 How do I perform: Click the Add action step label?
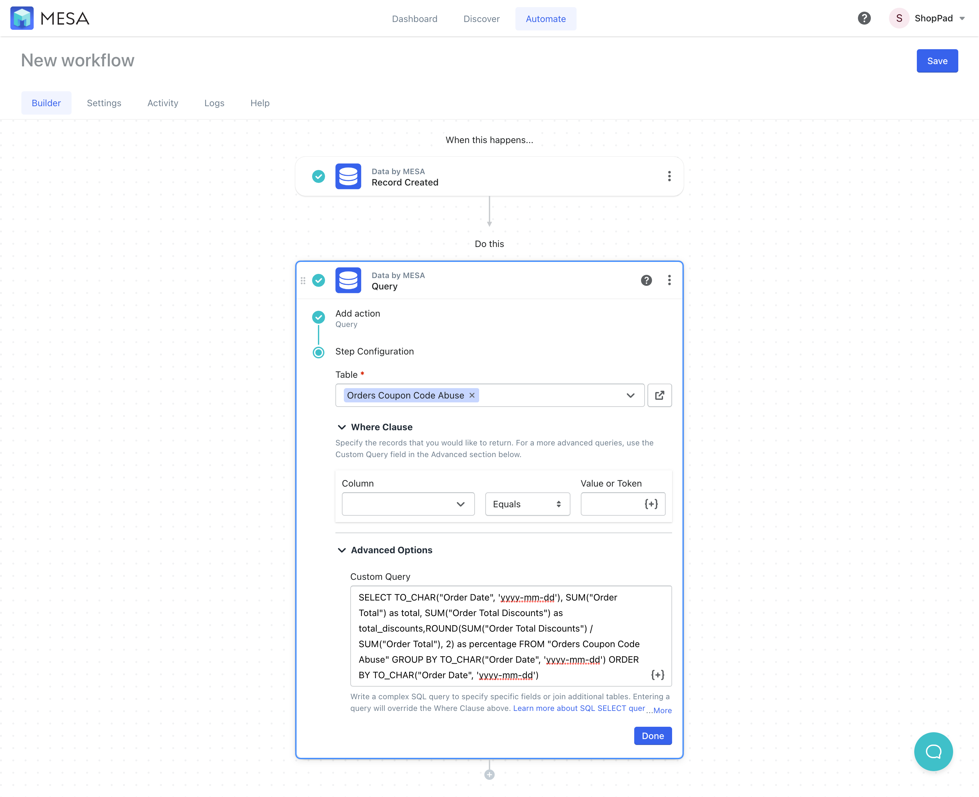pyautogui.click(x=358, y=314)
